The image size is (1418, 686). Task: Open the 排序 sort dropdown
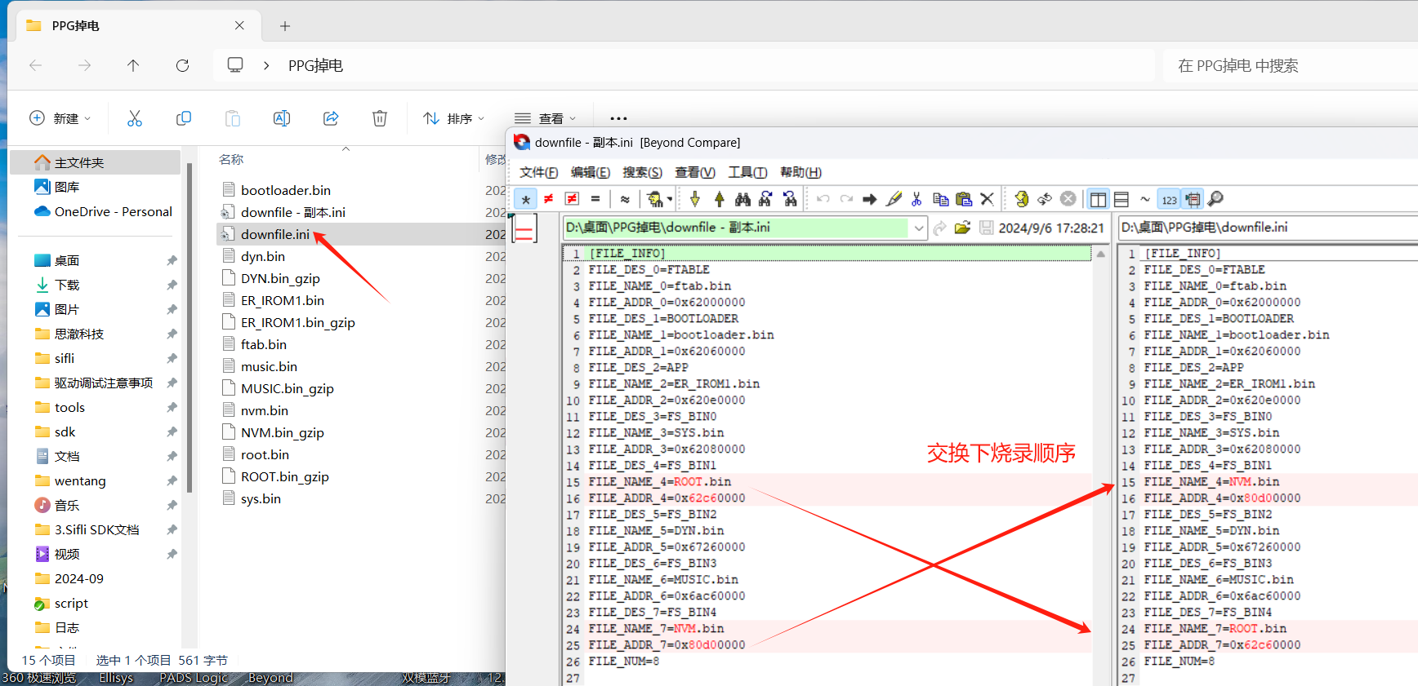[x=453, y=118]
